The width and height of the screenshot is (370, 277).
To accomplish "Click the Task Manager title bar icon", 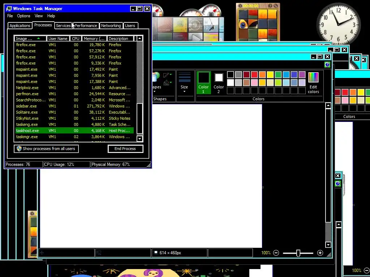I will [9, 9].
